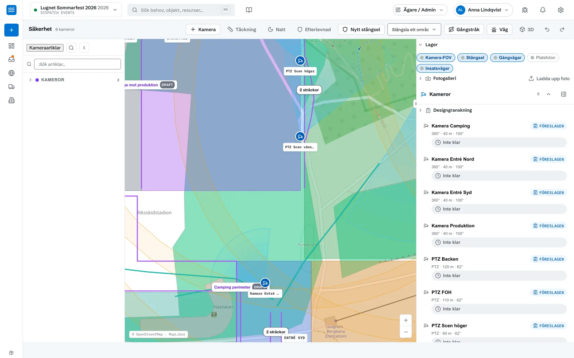Open the documentation book icon
Image resolution: width=574 pixels, height=358 pixels.
point(249,10)
